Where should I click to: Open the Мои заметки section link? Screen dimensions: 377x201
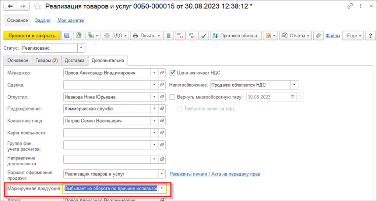[x=71, y=21]
